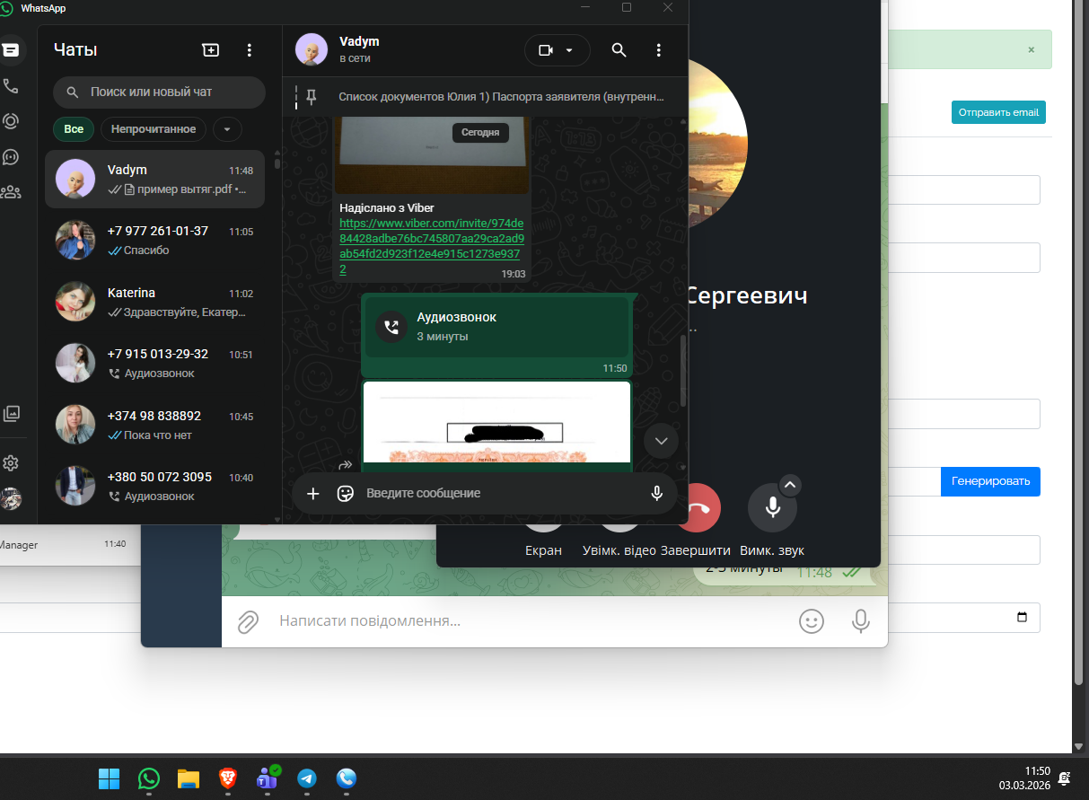Open the chat list three-dot menu

point(250,50)
